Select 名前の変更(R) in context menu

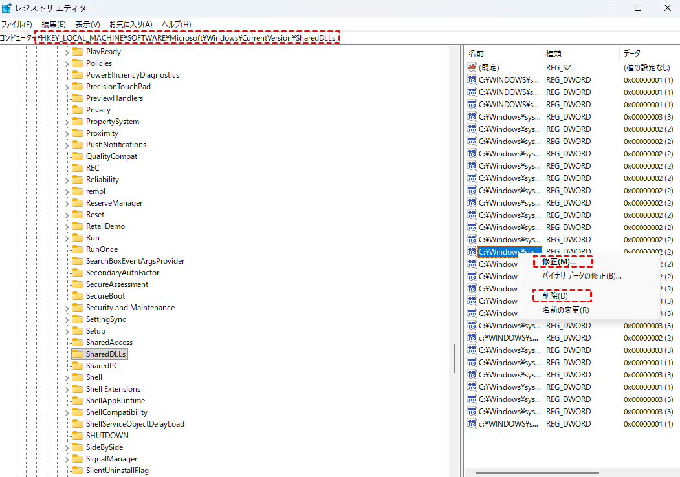point(565,310)
